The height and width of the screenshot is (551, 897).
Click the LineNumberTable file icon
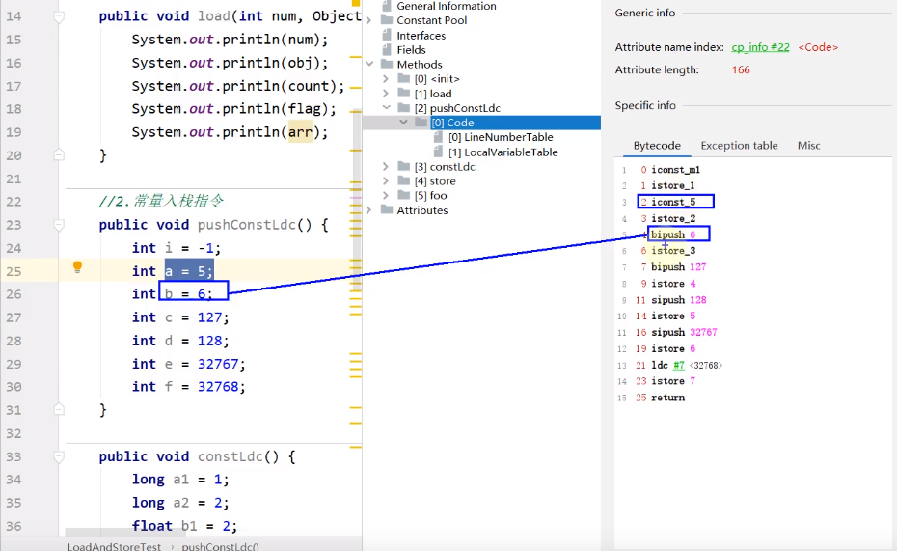tap(438, 137)
